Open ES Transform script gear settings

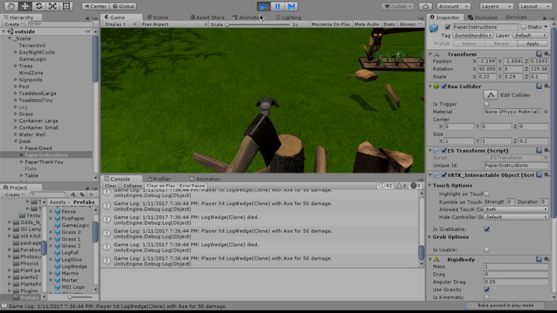pos(546,150)
